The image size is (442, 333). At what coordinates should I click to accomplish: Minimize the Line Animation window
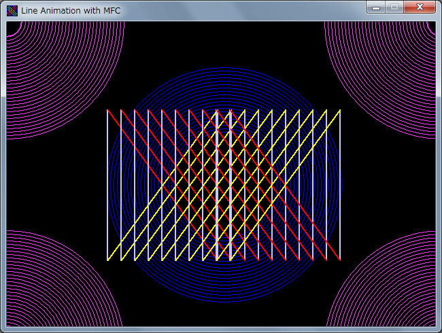[x=376, y=7]
